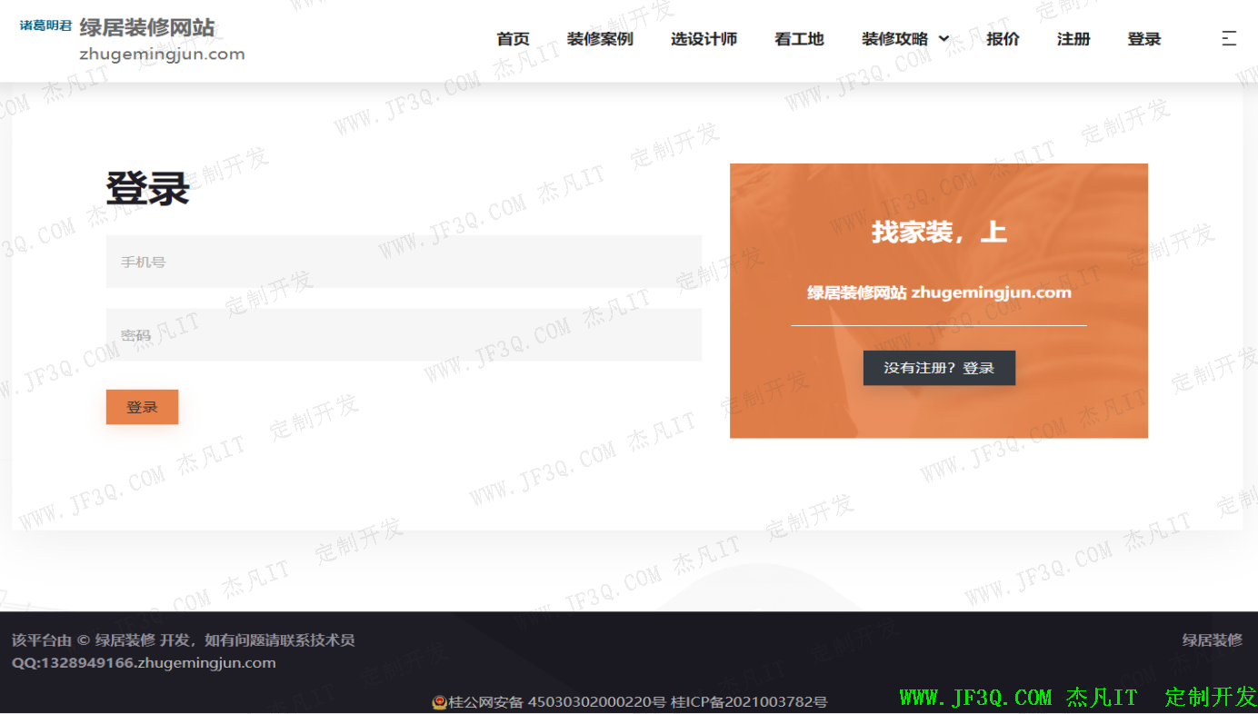The height and width of the screenshot is (714, 1258).
Task: Click the 绿居装修 link at footer right
Action: (1212, 640)
